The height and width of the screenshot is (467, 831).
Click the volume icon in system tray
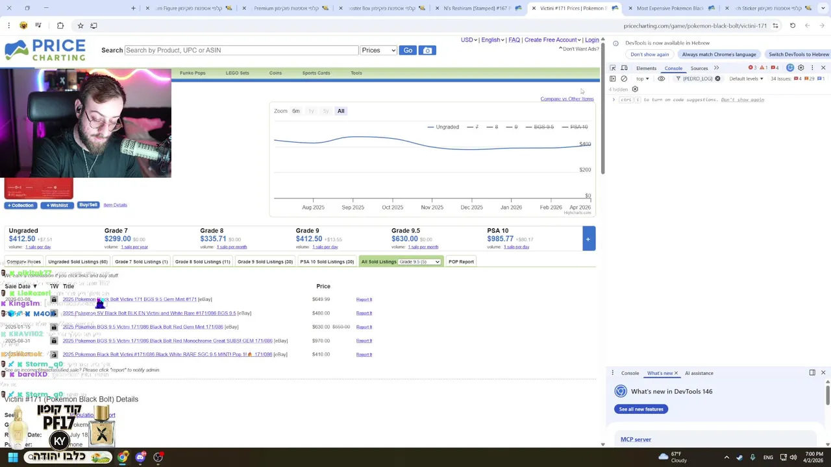[793, 457]
